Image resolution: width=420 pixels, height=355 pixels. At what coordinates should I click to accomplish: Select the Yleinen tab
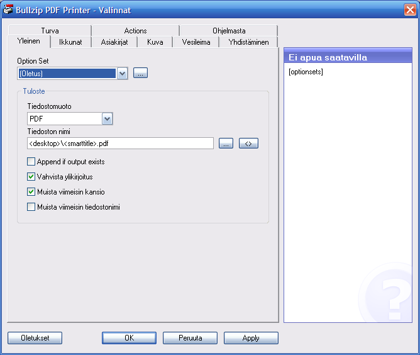click(29, 42)
